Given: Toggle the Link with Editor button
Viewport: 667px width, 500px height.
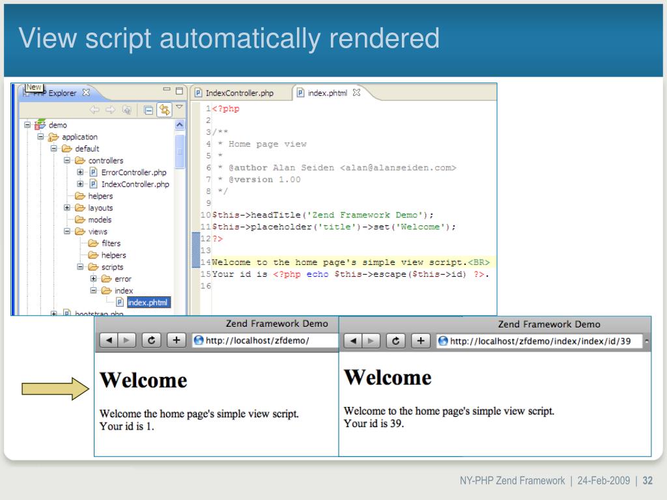Looking at the screenshot, I should pos(164,110).
